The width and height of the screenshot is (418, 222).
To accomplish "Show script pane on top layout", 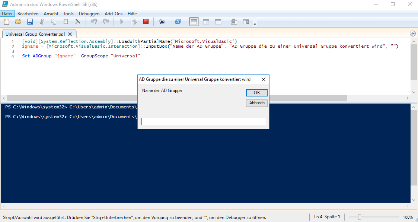I will click(x=194, y=22).
